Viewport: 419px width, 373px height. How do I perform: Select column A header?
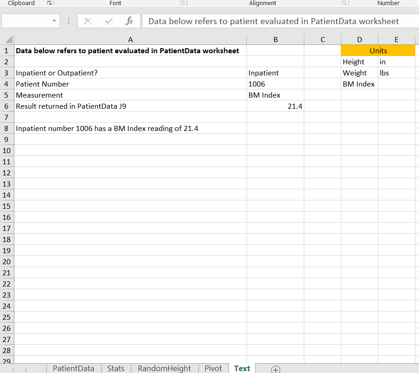[130, 40]
